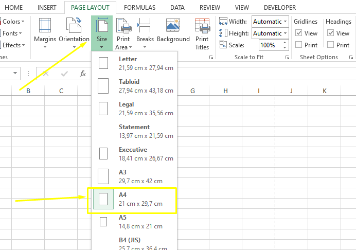356x250 pixels.
Task: Toggle Headings View checkbox
Action: (331, 33)
